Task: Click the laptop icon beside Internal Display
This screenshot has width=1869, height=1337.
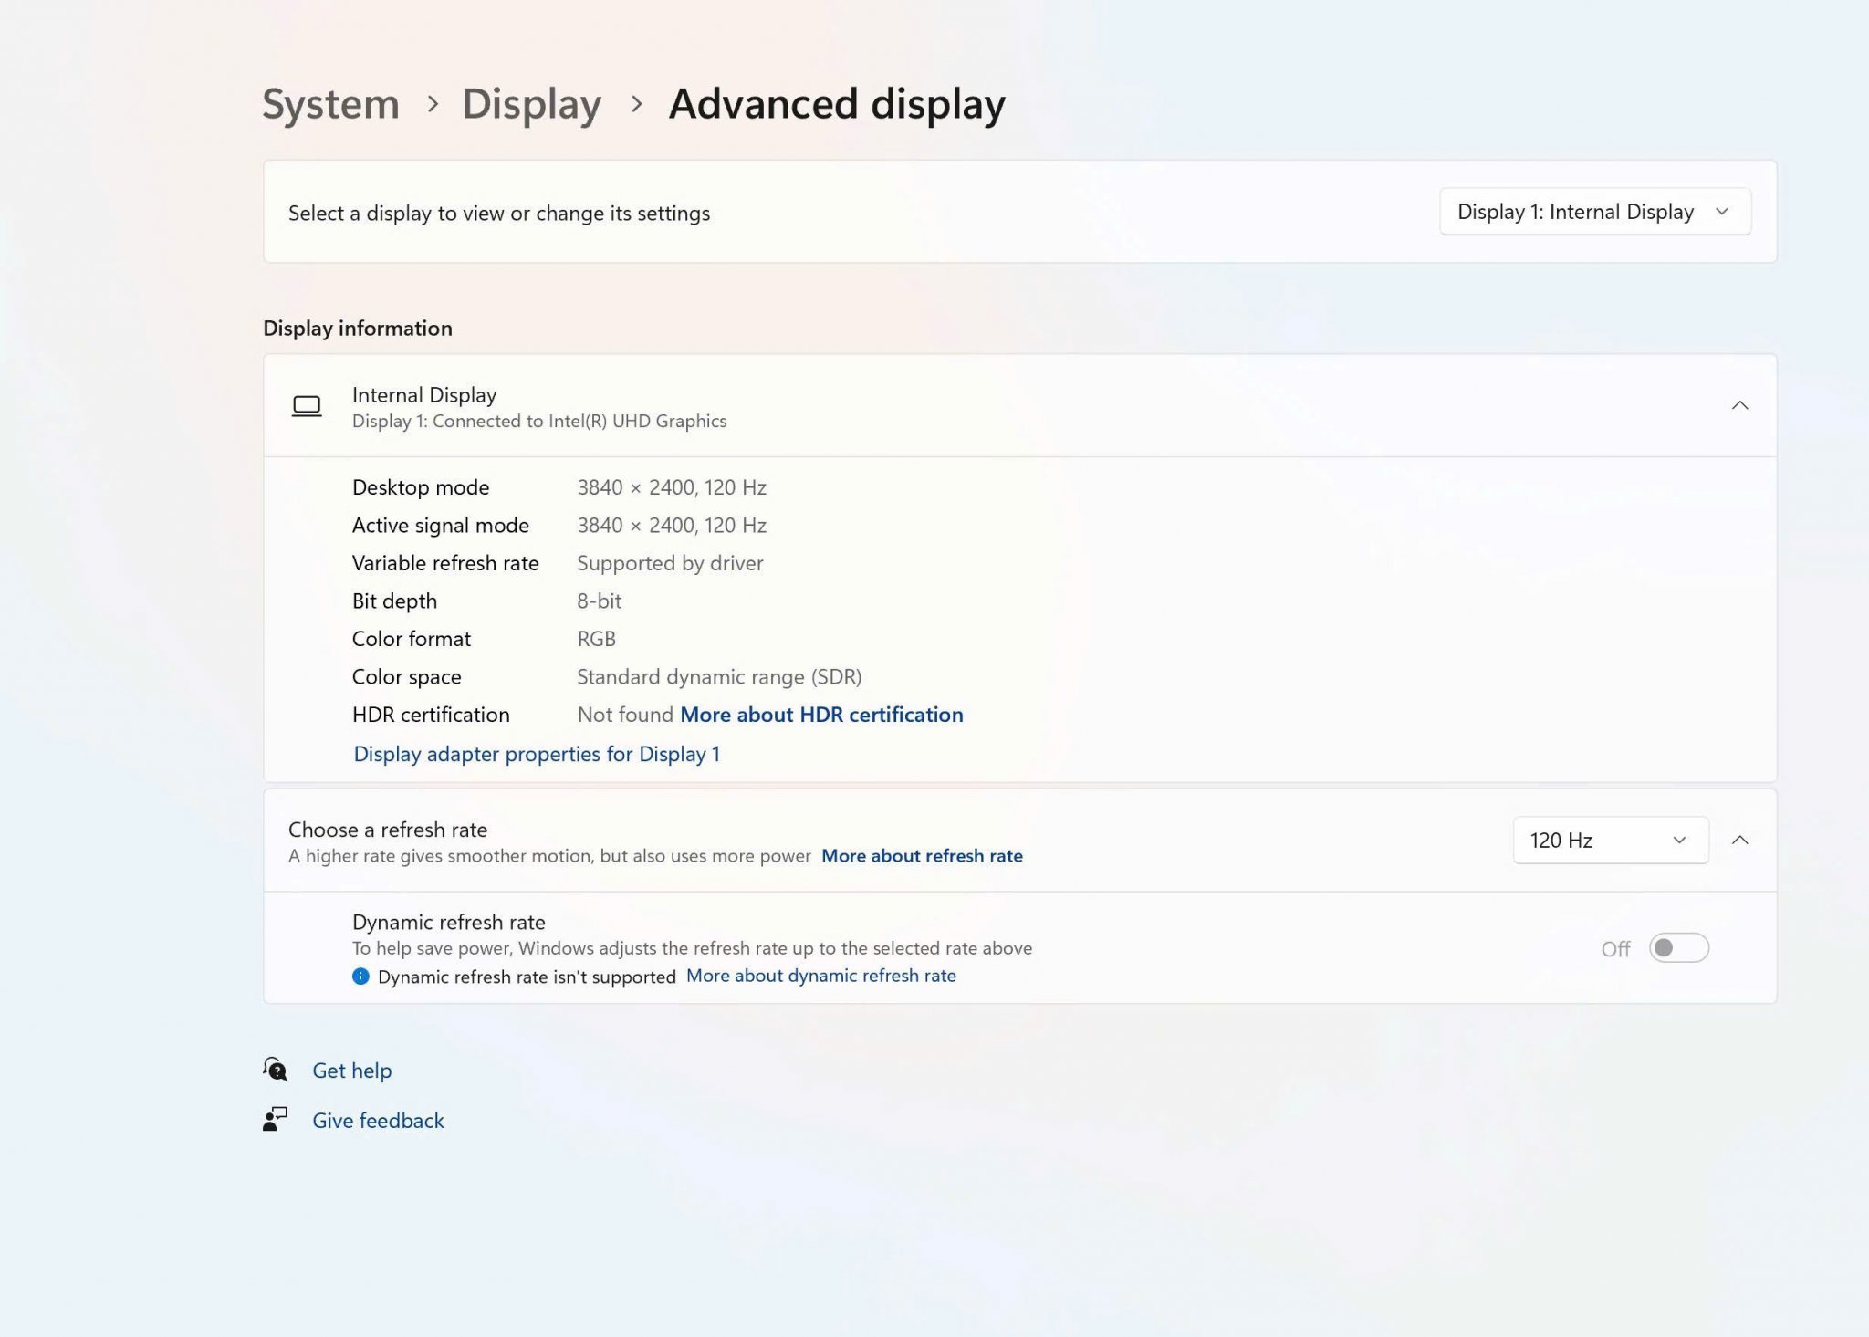Action: point(306,406)
